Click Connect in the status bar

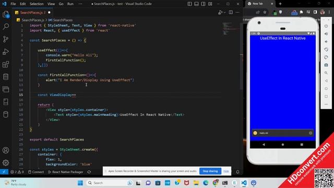tap(36, 172)
